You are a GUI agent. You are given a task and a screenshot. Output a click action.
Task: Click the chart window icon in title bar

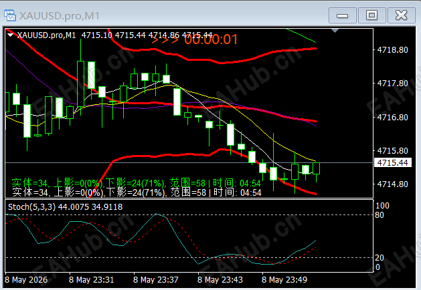click(10, 15)
